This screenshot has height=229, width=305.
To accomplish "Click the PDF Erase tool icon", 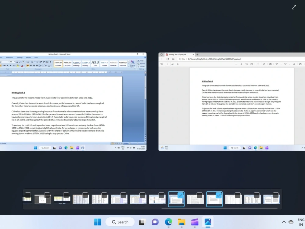I will 294,64.
